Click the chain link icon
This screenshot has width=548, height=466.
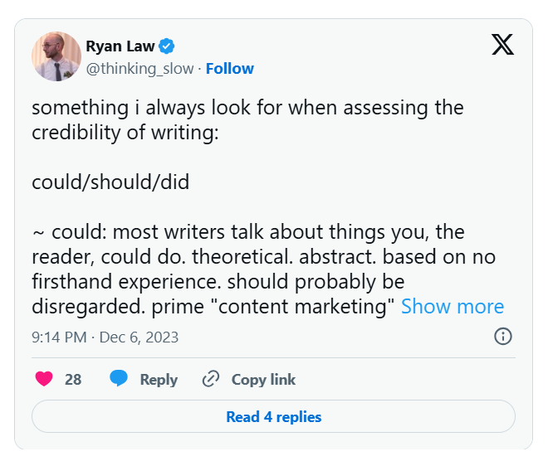point(211,379)
